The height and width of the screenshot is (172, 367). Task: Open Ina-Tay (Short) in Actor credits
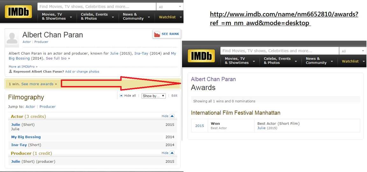pos(19,145)
